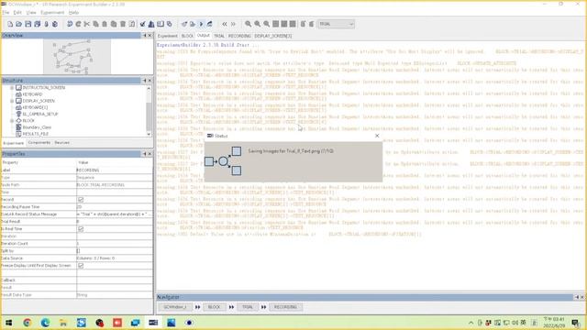Screen dimensions: 587x330
Task: Click the Recording Pause Time value field
Action: click(115, 206)
